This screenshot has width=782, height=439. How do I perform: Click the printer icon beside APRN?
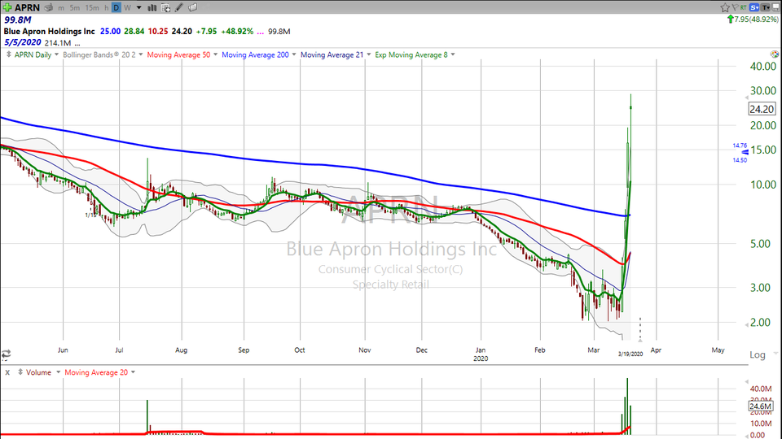click(48, 7)
